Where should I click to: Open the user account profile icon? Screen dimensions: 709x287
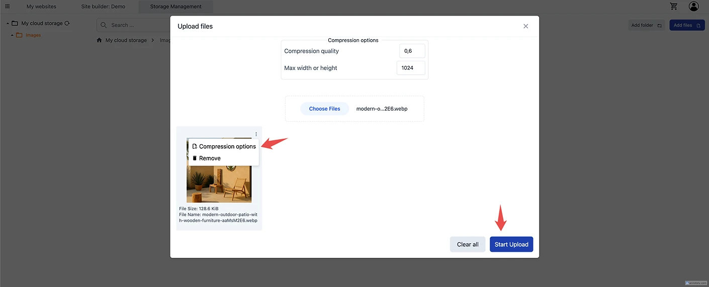(694, 7)
